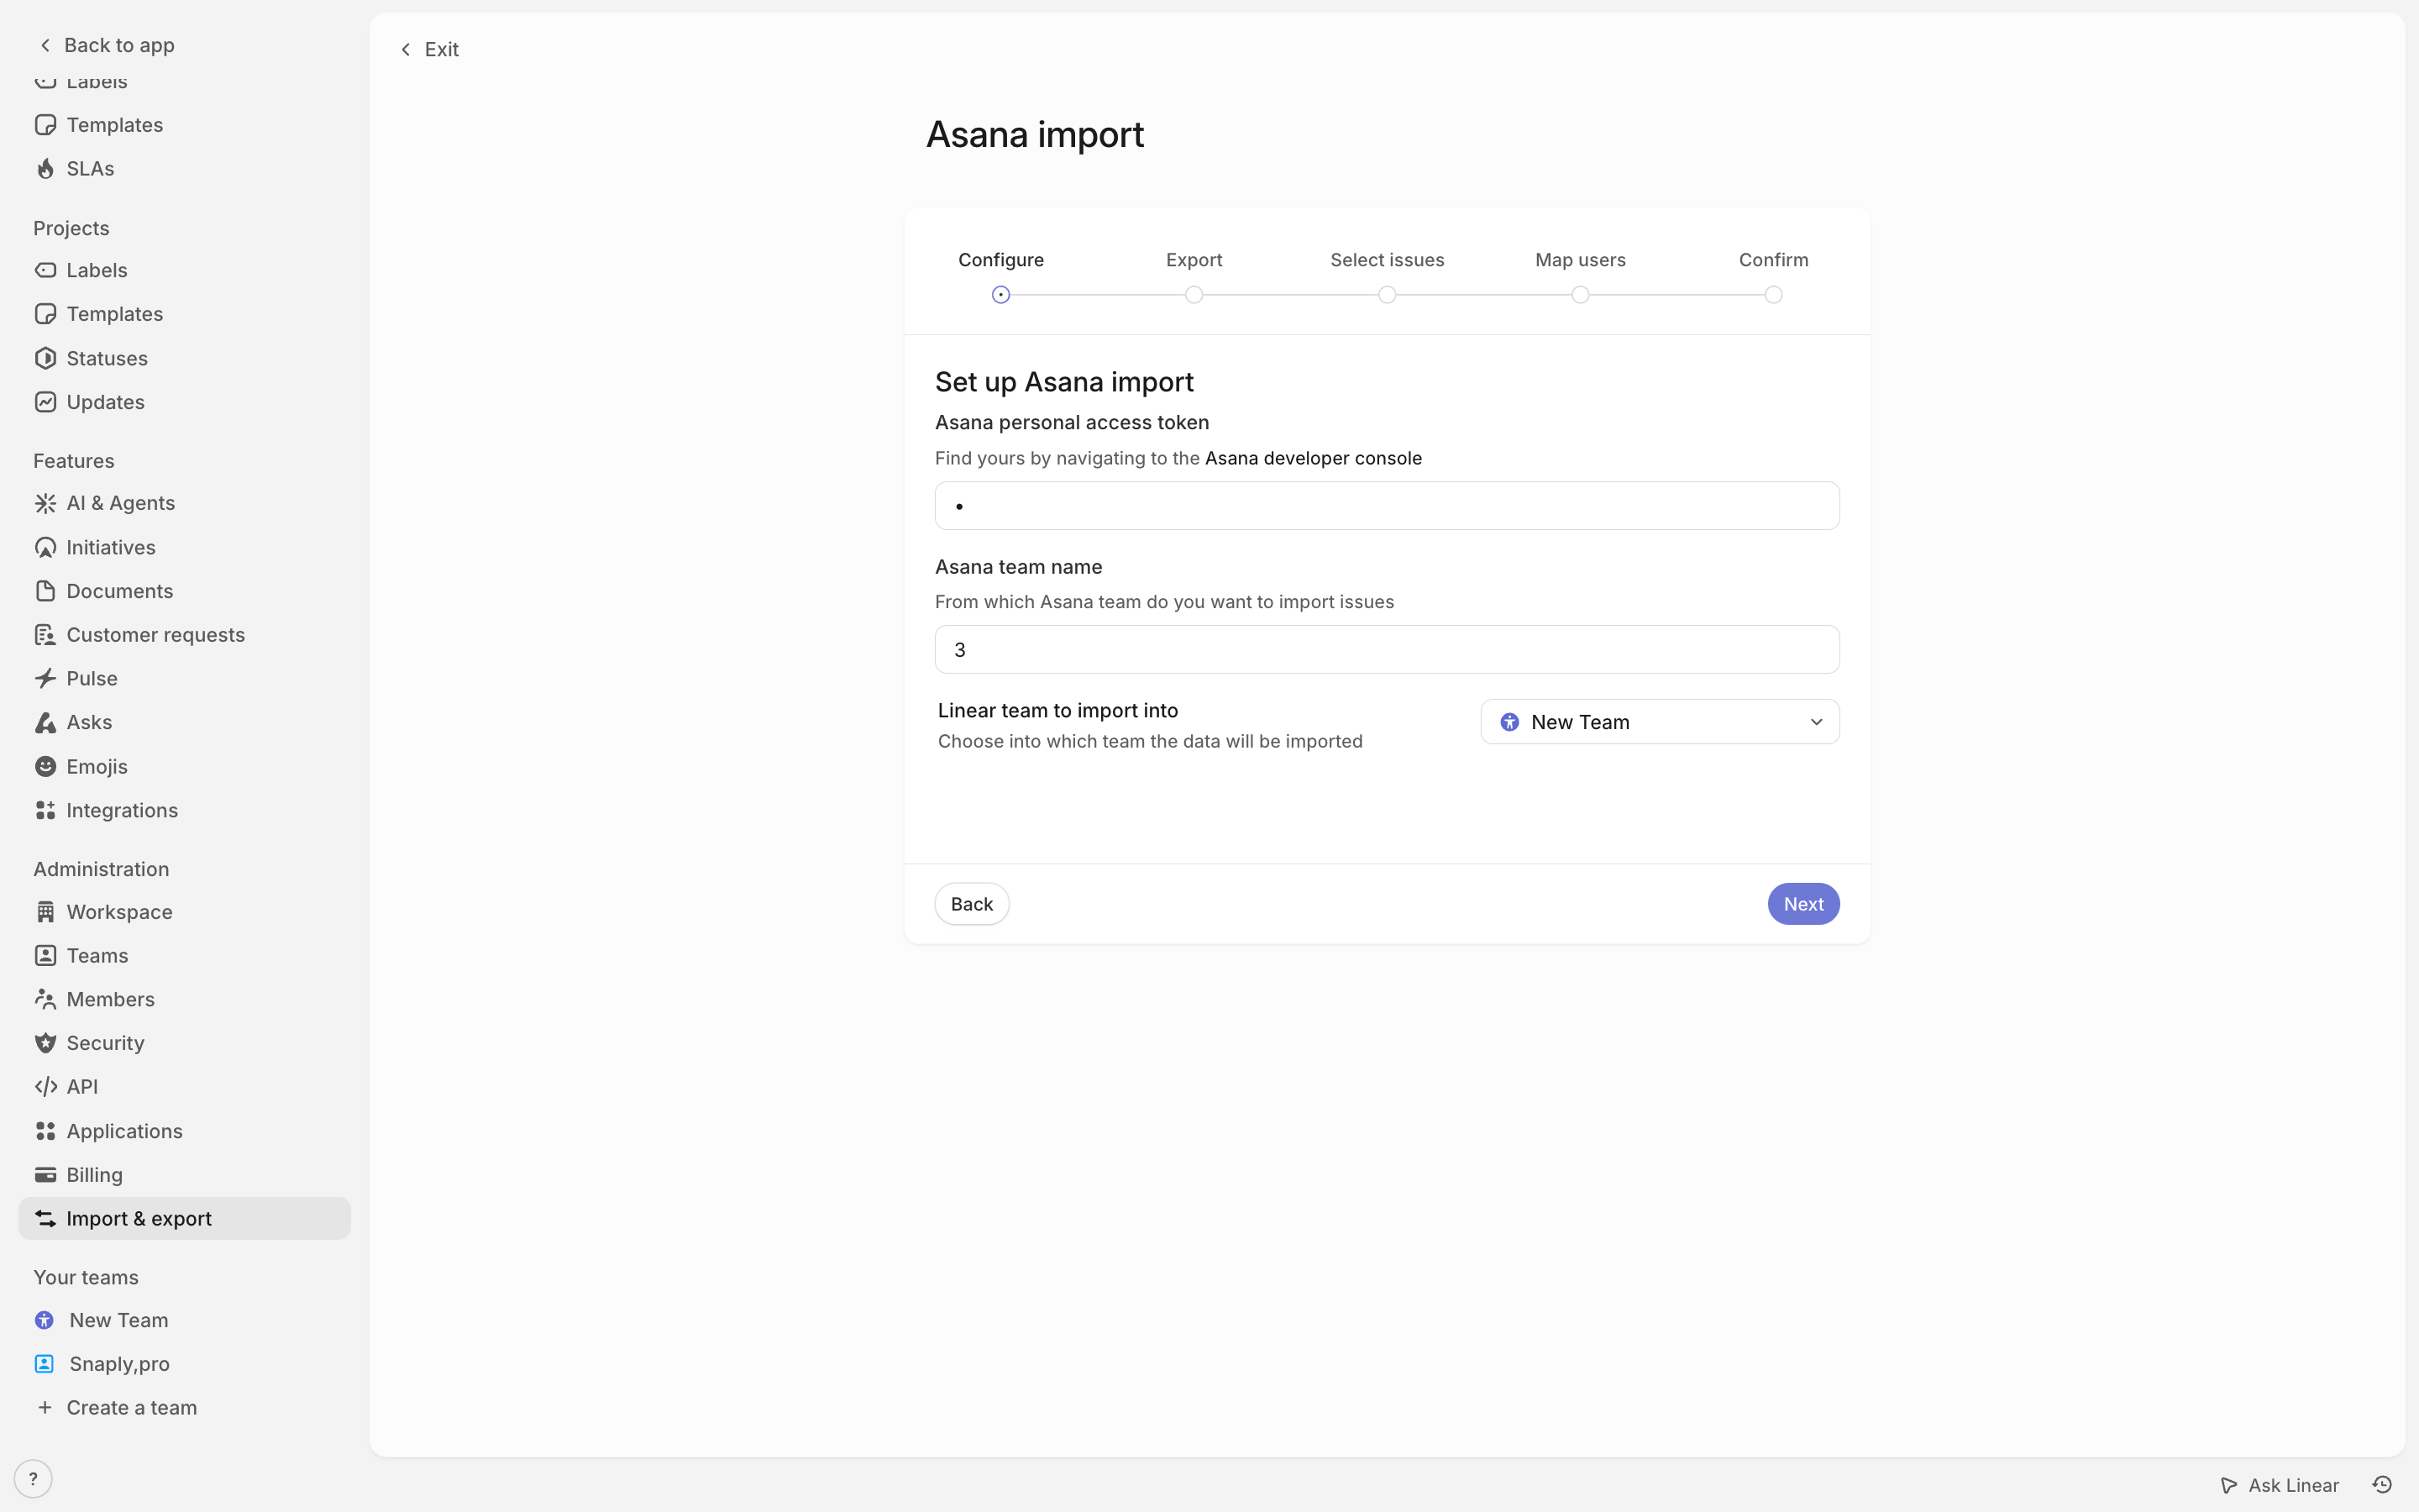Image resolution: width=2419 pixels, height=1512 pixels.
Task: Click the Projects Labels tag icon
Action: click(45, 270)
